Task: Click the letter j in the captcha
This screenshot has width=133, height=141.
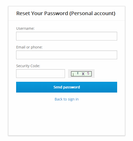Action: 73,75
